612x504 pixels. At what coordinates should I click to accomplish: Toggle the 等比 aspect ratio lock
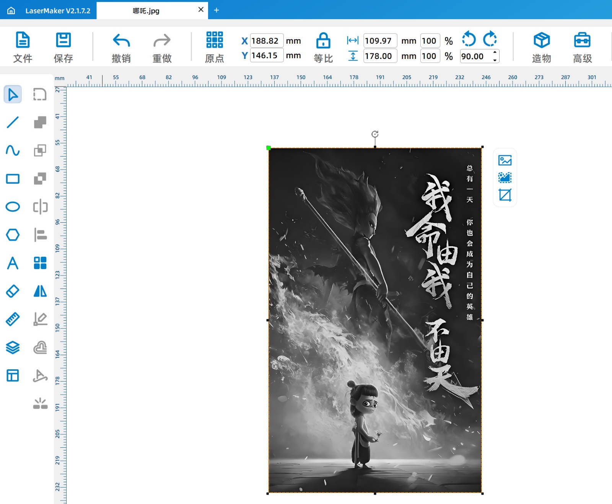(x=323, y=40)
